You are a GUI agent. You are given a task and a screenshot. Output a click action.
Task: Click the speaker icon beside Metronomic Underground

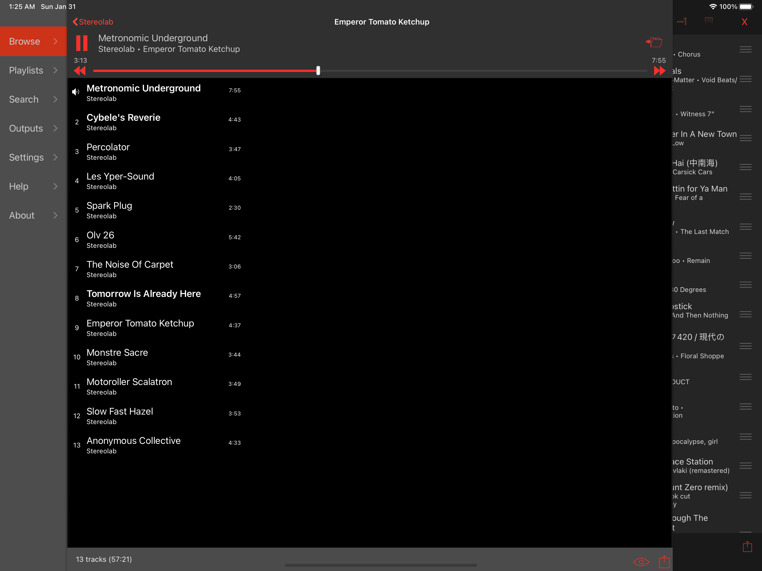pyautogui.click(x=75, y=92)
